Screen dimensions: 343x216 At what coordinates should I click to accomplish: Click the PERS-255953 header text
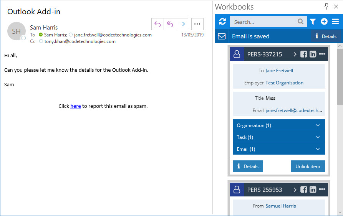coord(265,190)
